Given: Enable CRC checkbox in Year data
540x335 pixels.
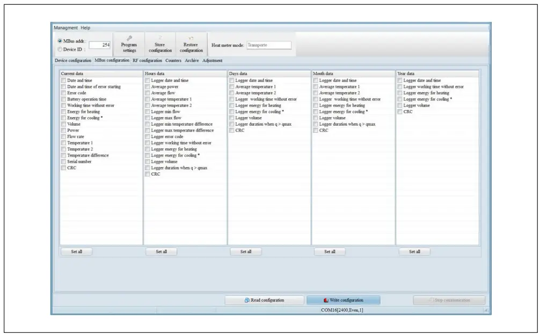Looking at the screenshot, I should coord(400,112).
